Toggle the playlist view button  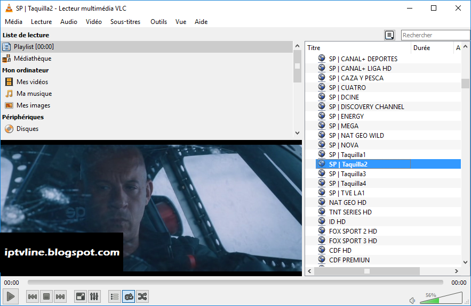click(115, 296)
